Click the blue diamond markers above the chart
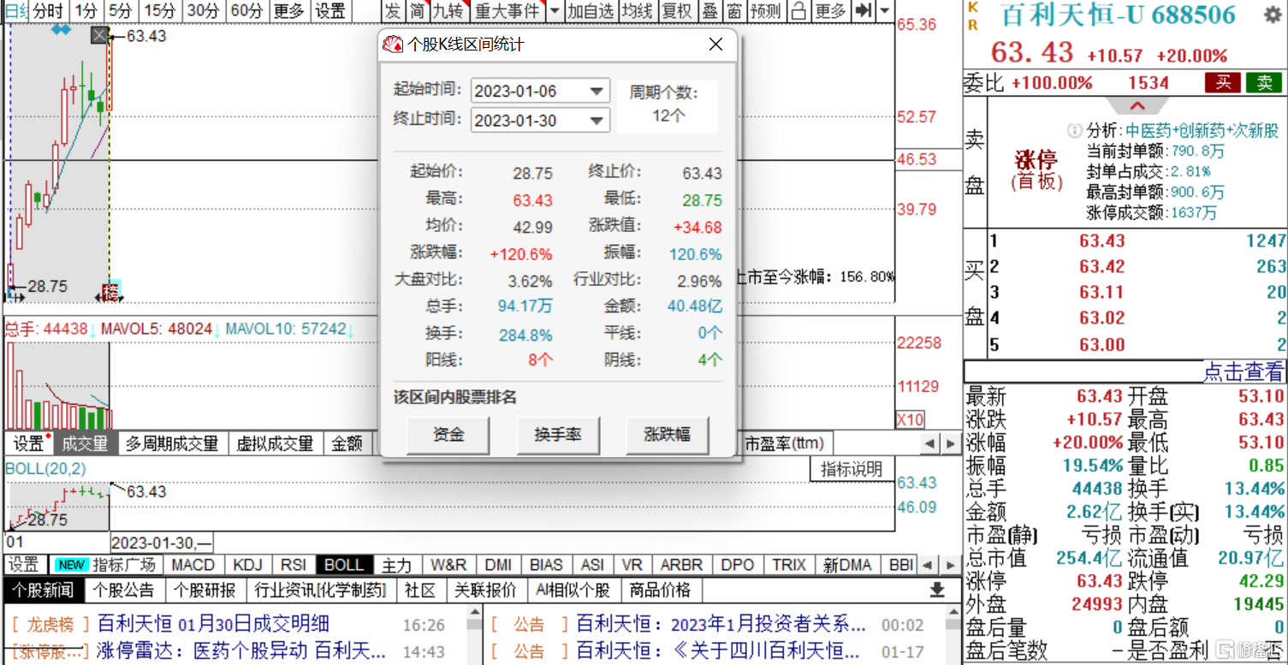Viewport: 1288px width, 665px height. 60,30
